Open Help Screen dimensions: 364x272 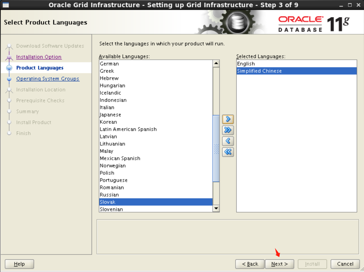coord(19,264)
